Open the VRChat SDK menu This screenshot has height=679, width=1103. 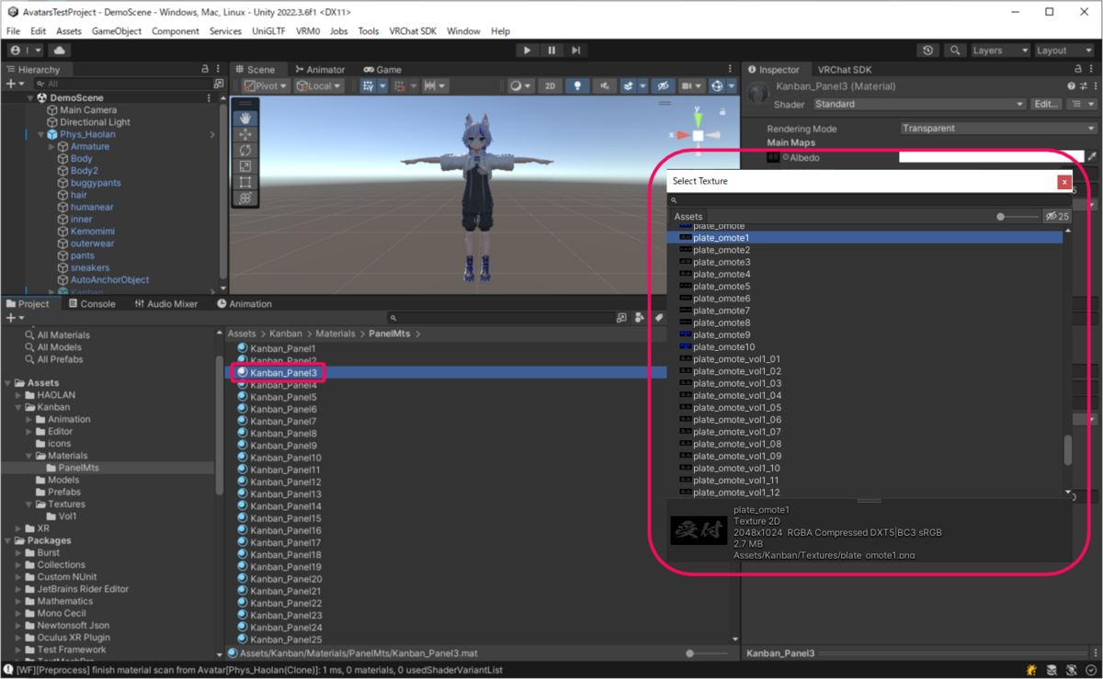(413, 31)
